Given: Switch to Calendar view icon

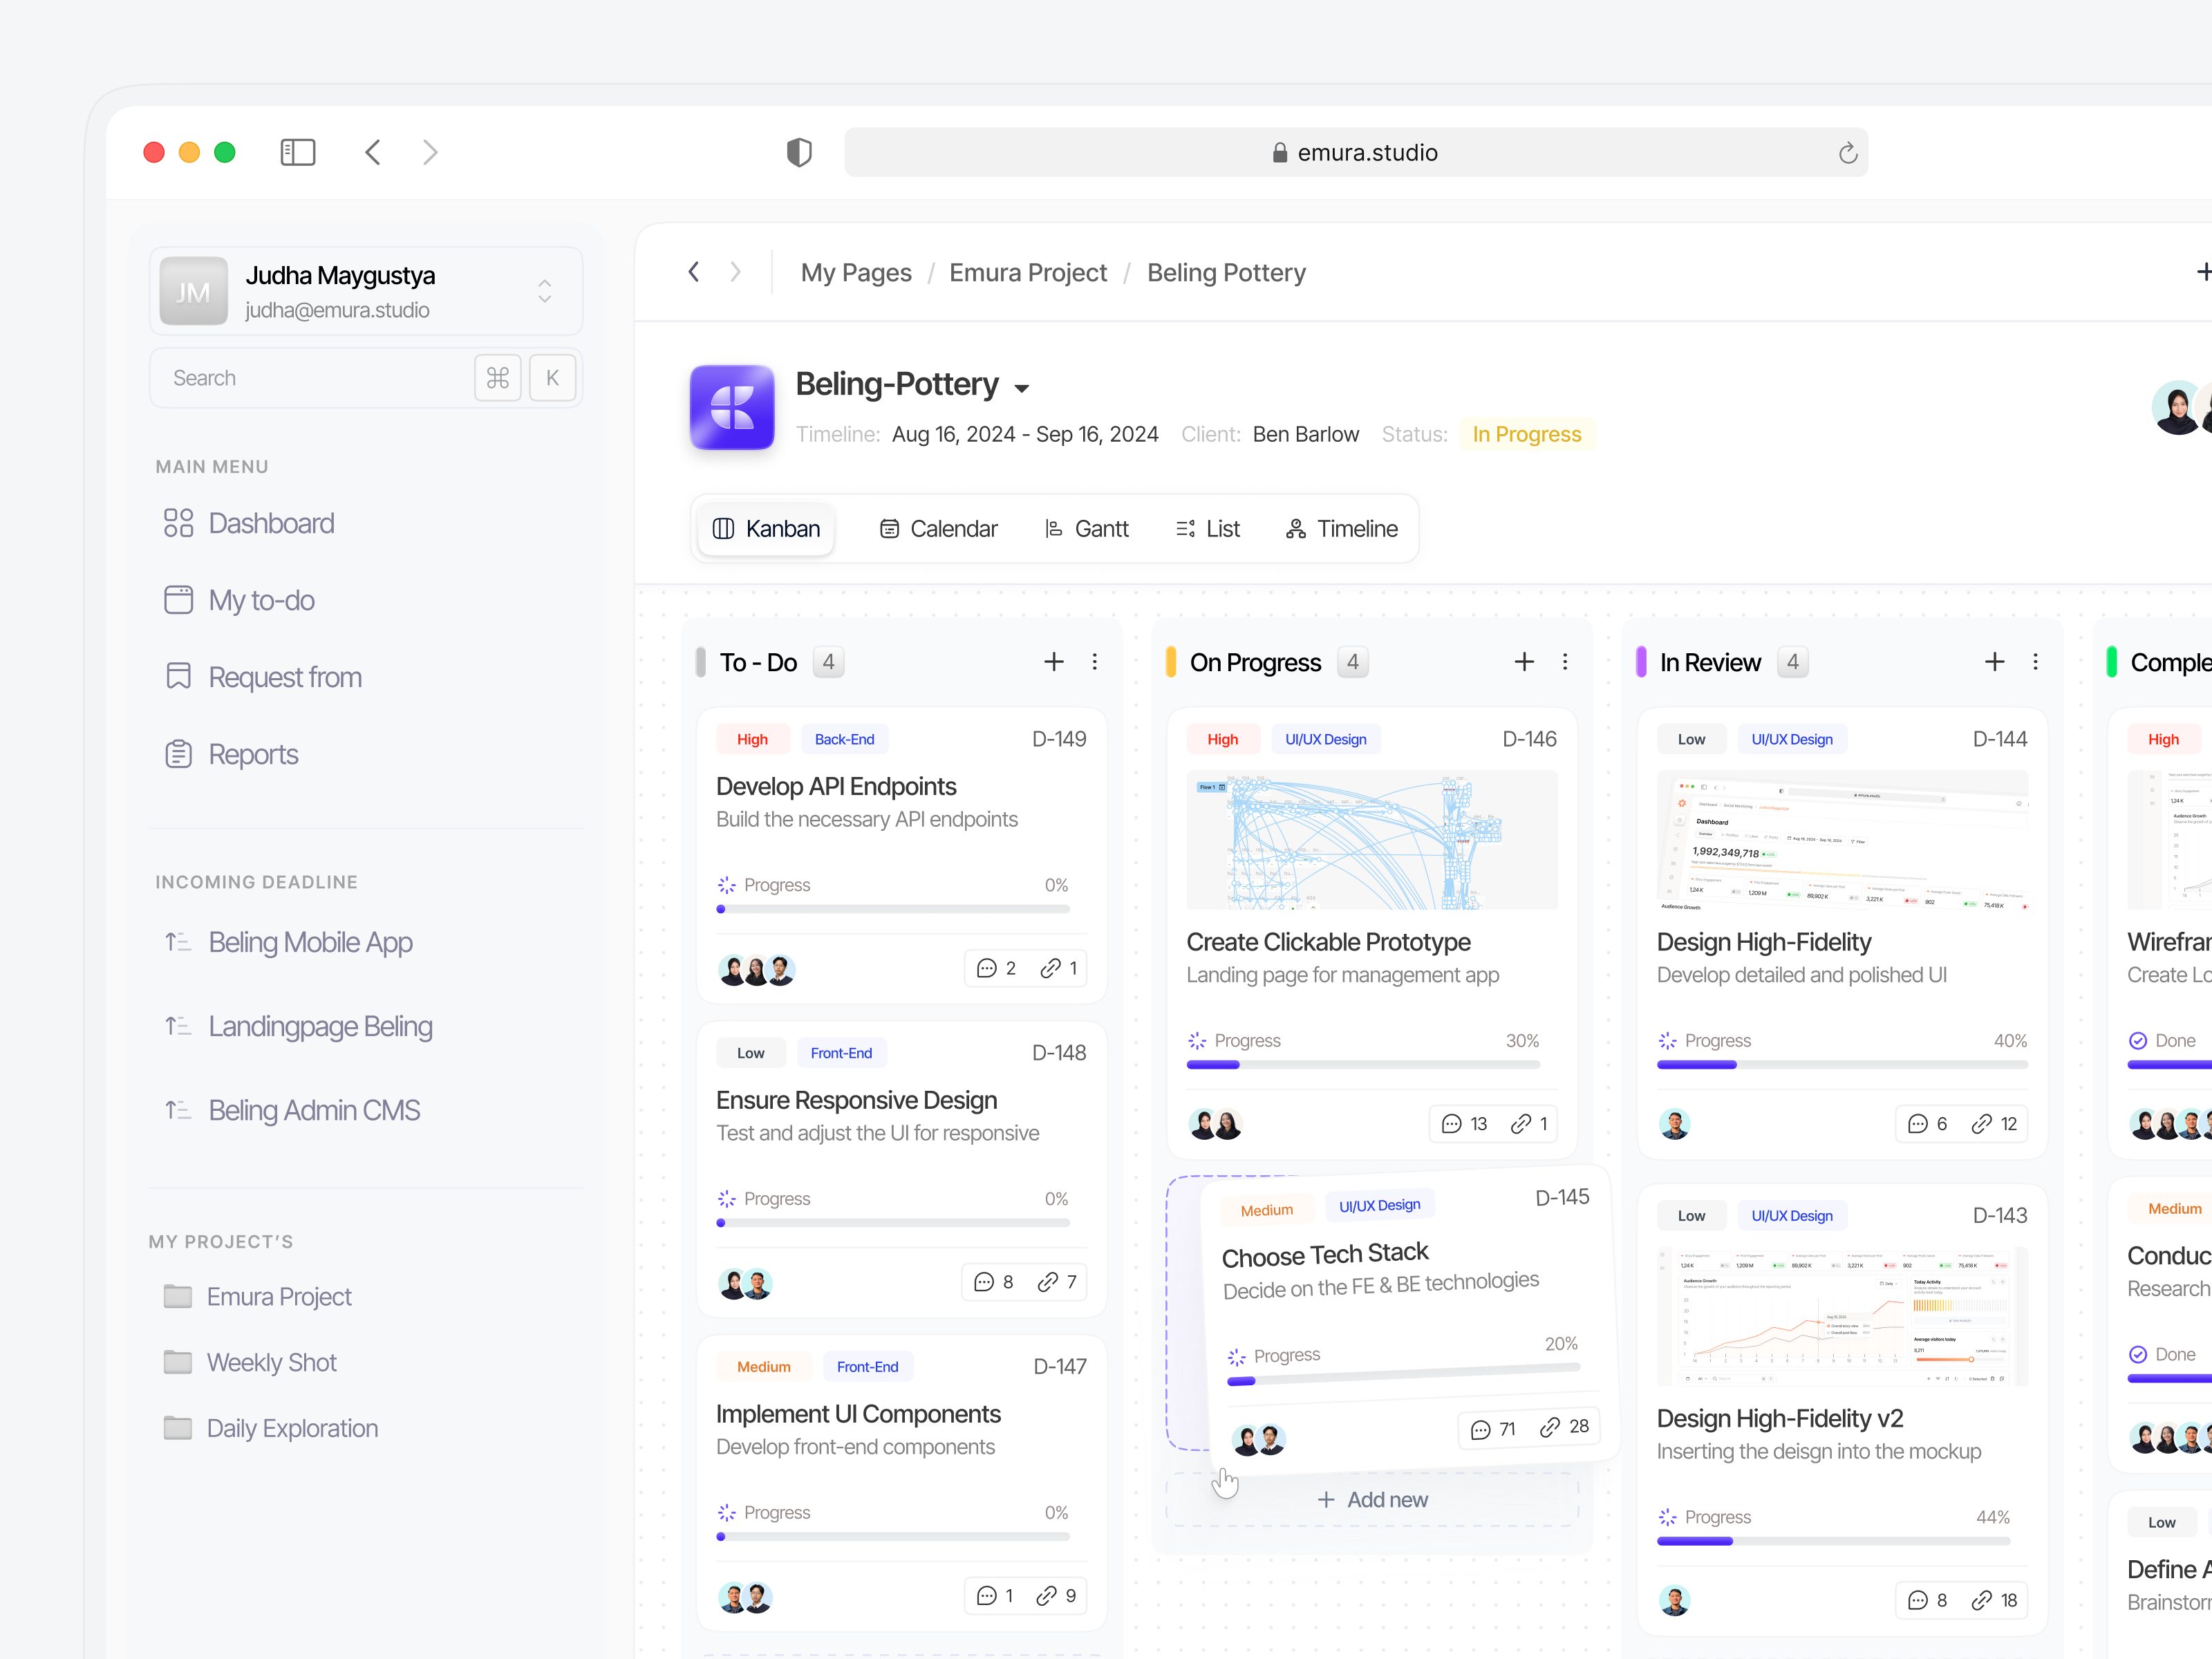Looking at the screenshot, I should (890, 528).
